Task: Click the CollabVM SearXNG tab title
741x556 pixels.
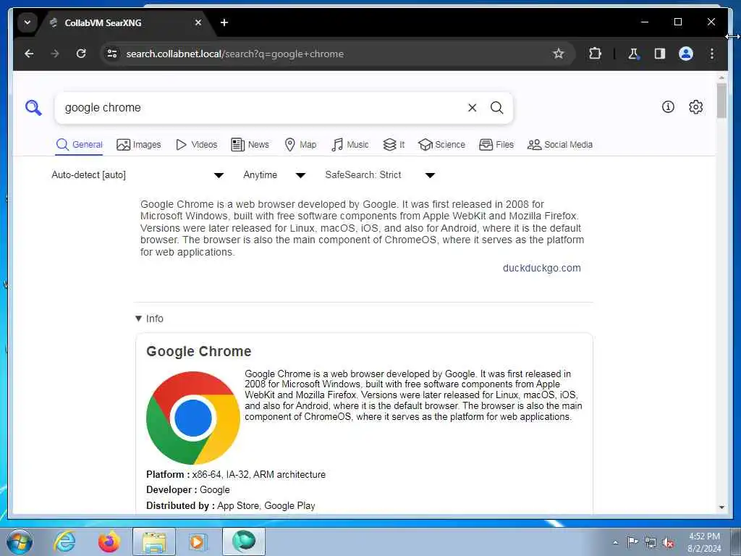Action: (103, 22)
